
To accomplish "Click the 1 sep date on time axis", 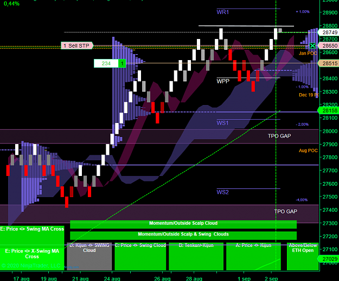I will (244, 278).
